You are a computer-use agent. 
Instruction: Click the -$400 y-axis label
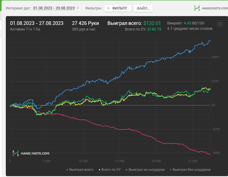click(216, 153)
